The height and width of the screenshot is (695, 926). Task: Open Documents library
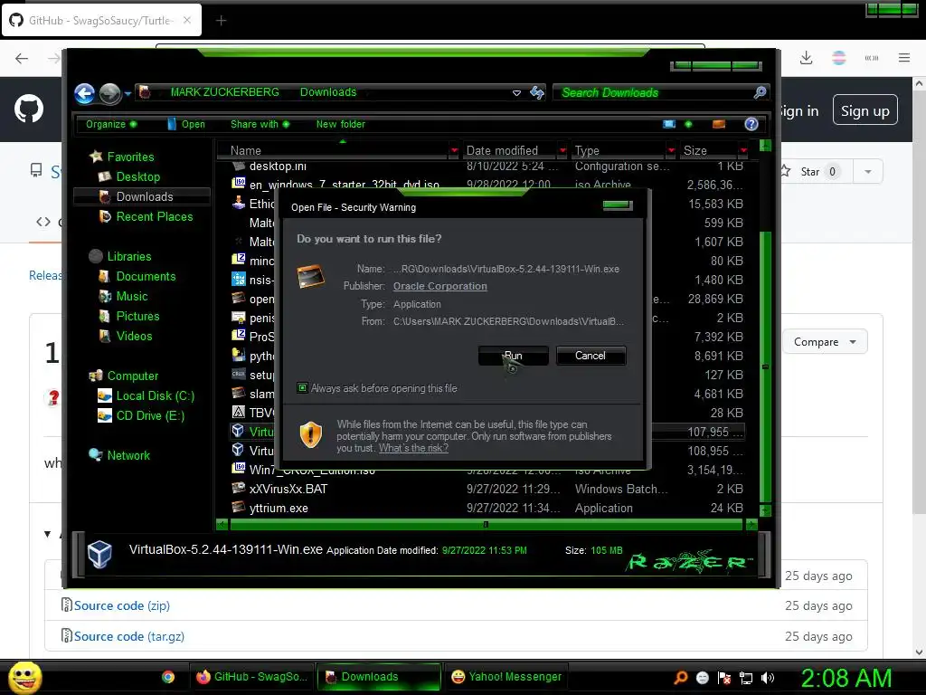[146, 277]
